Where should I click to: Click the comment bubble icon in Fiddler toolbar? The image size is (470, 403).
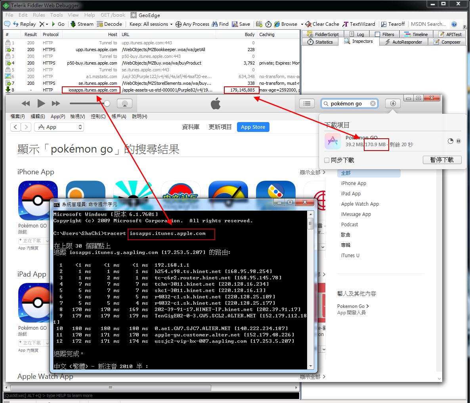coord(7,24)
